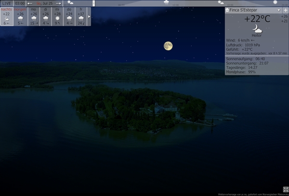This screenshot has height=196, width=289.
Task: Click the rain icon under fr
Action: [x=81, y=18]
